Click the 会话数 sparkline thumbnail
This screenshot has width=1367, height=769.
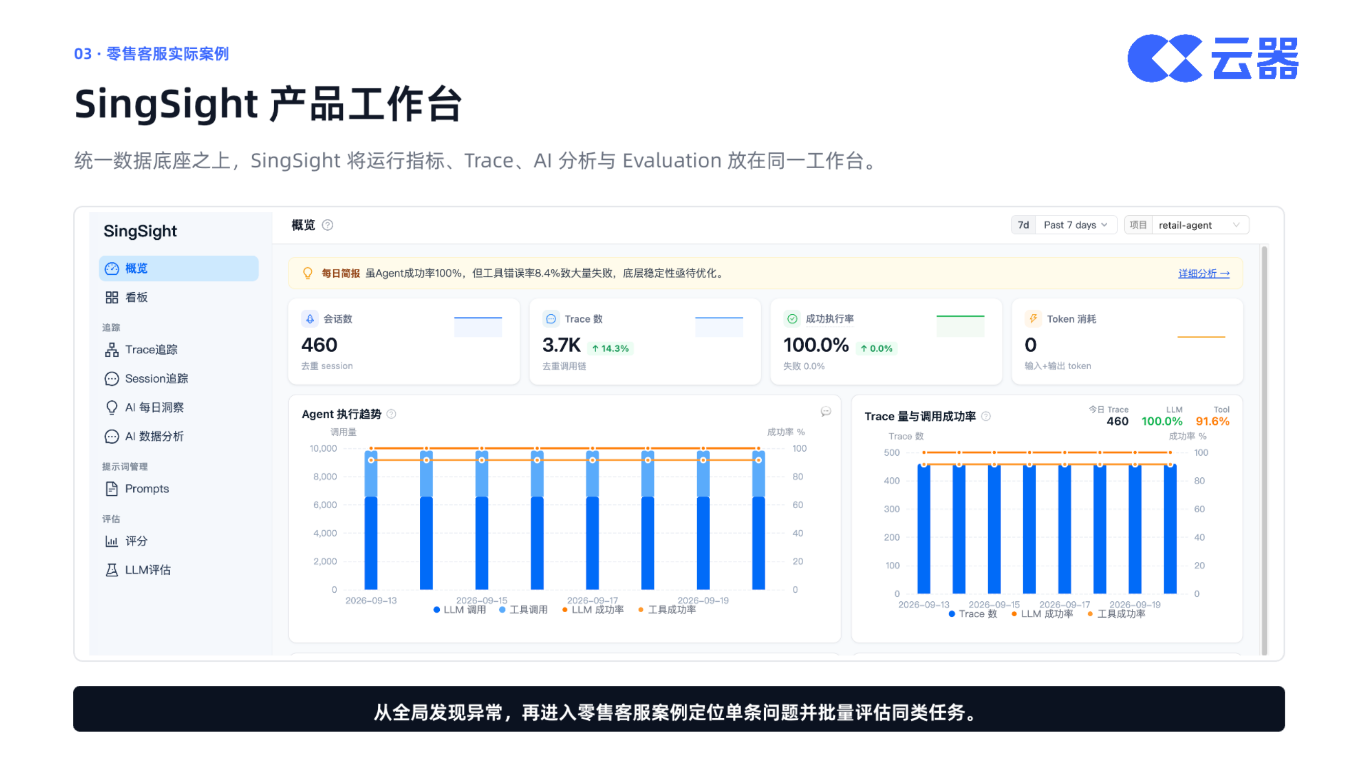[x=478, y=326]
